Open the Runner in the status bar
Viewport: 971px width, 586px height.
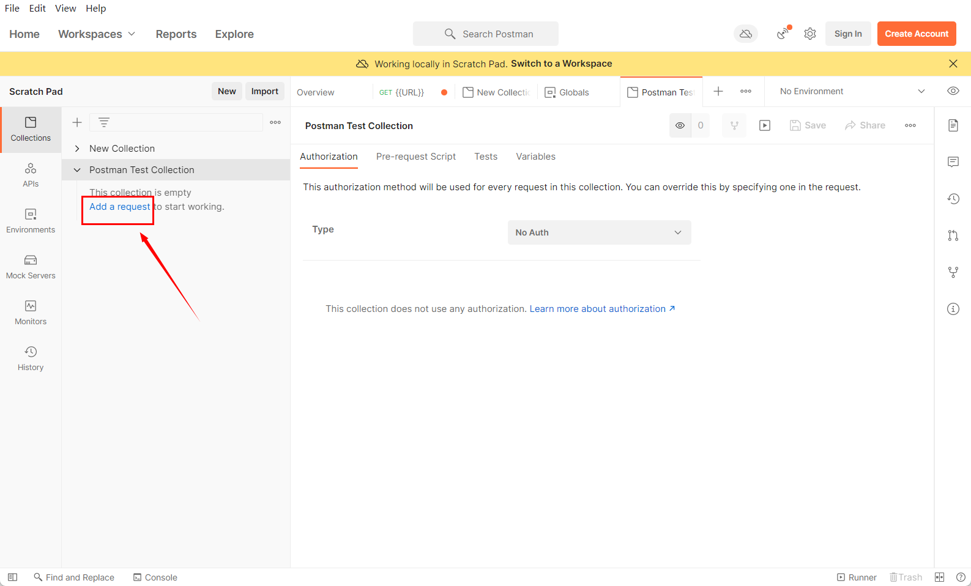[857, 577]
